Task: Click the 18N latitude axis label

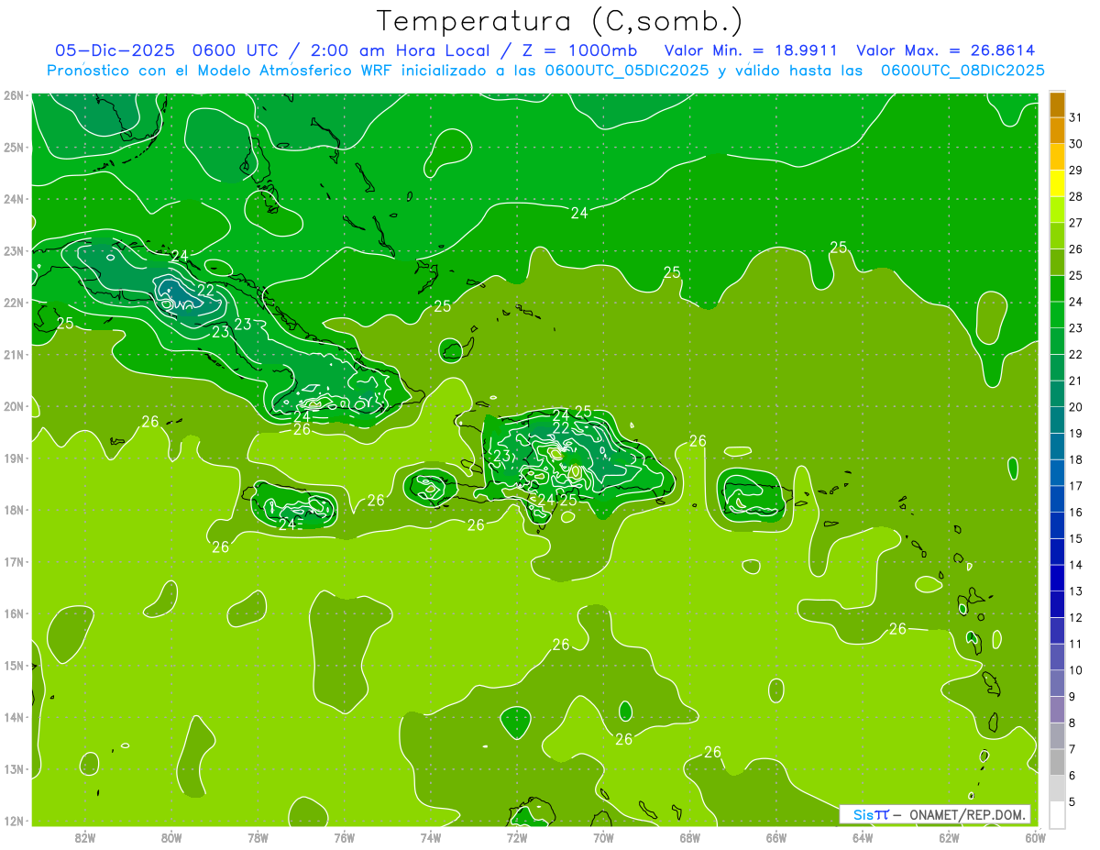Action: click(13, 510)
